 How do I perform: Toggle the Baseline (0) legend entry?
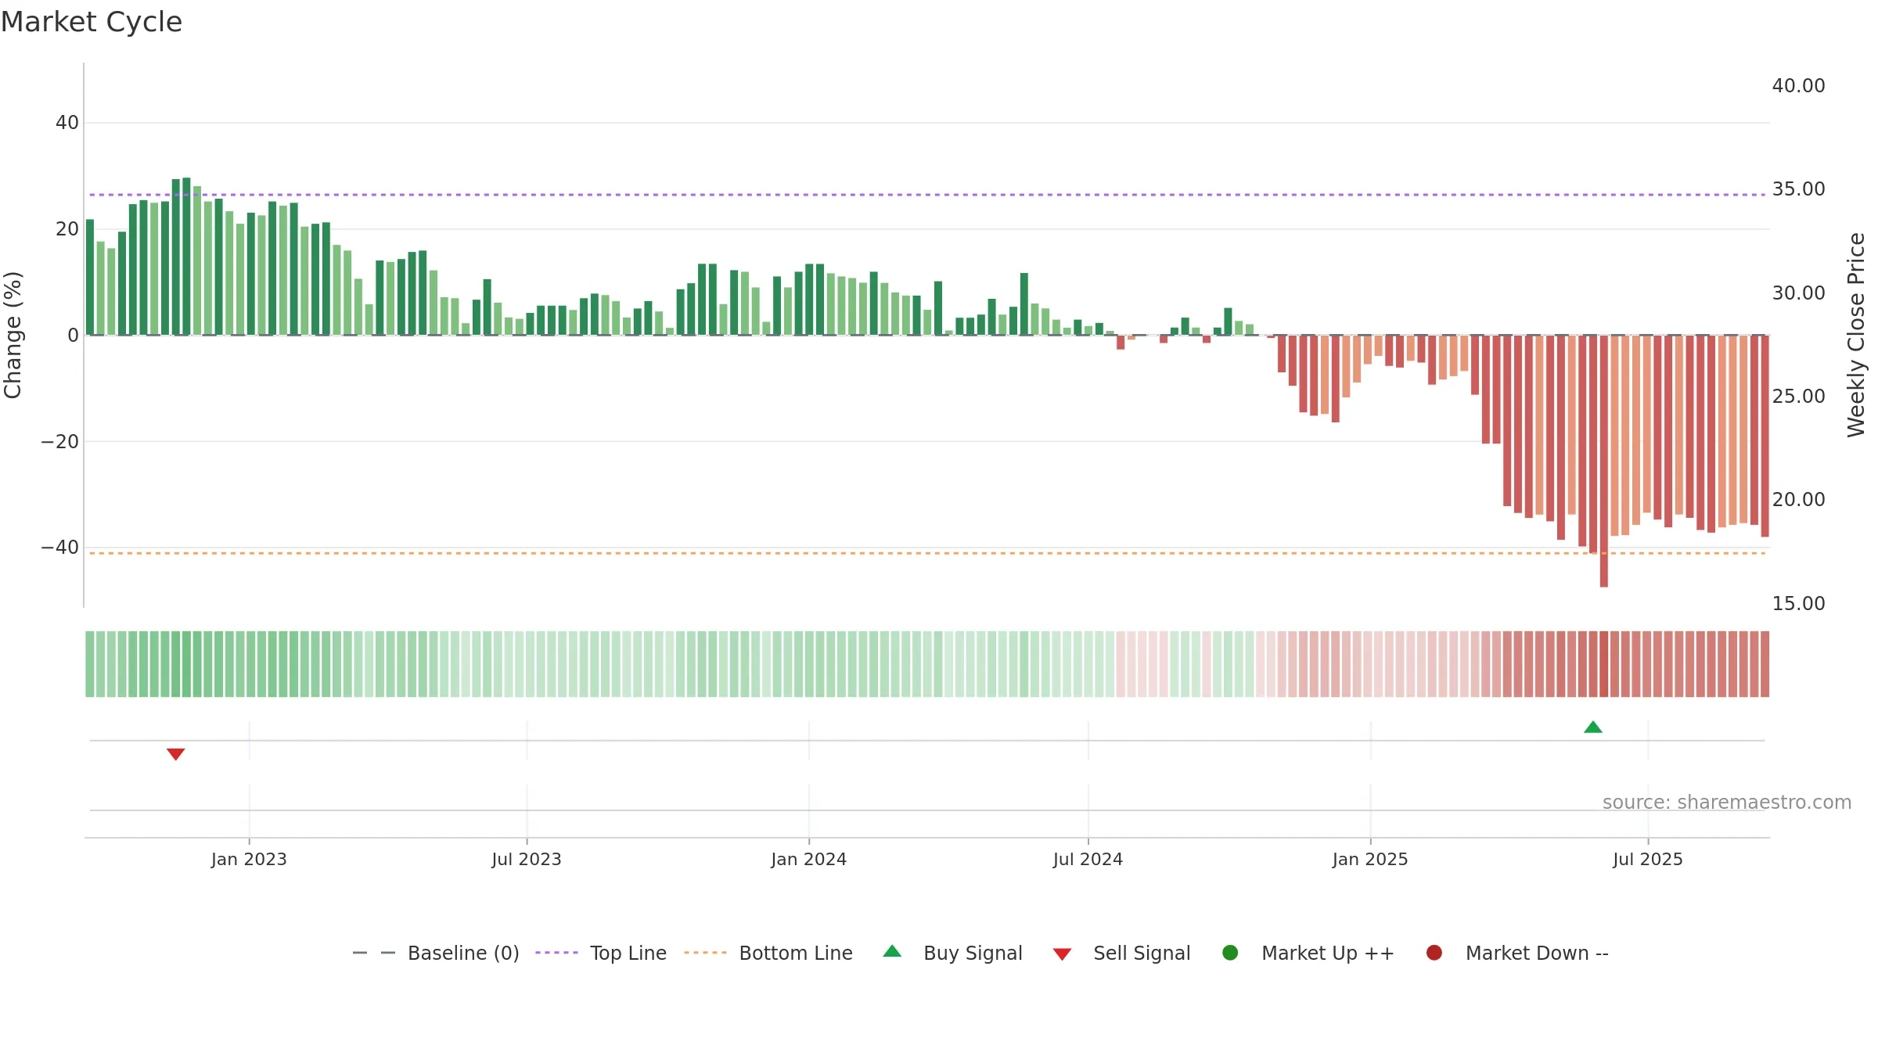click(x=436, y=953)
